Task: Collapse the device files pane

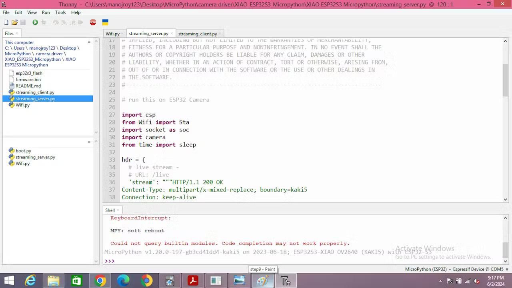Action: point(89,142)
